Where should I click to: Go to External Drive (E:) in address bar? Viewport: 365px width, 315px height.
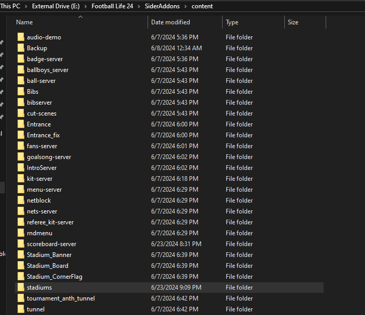click(x=56, y=6)
